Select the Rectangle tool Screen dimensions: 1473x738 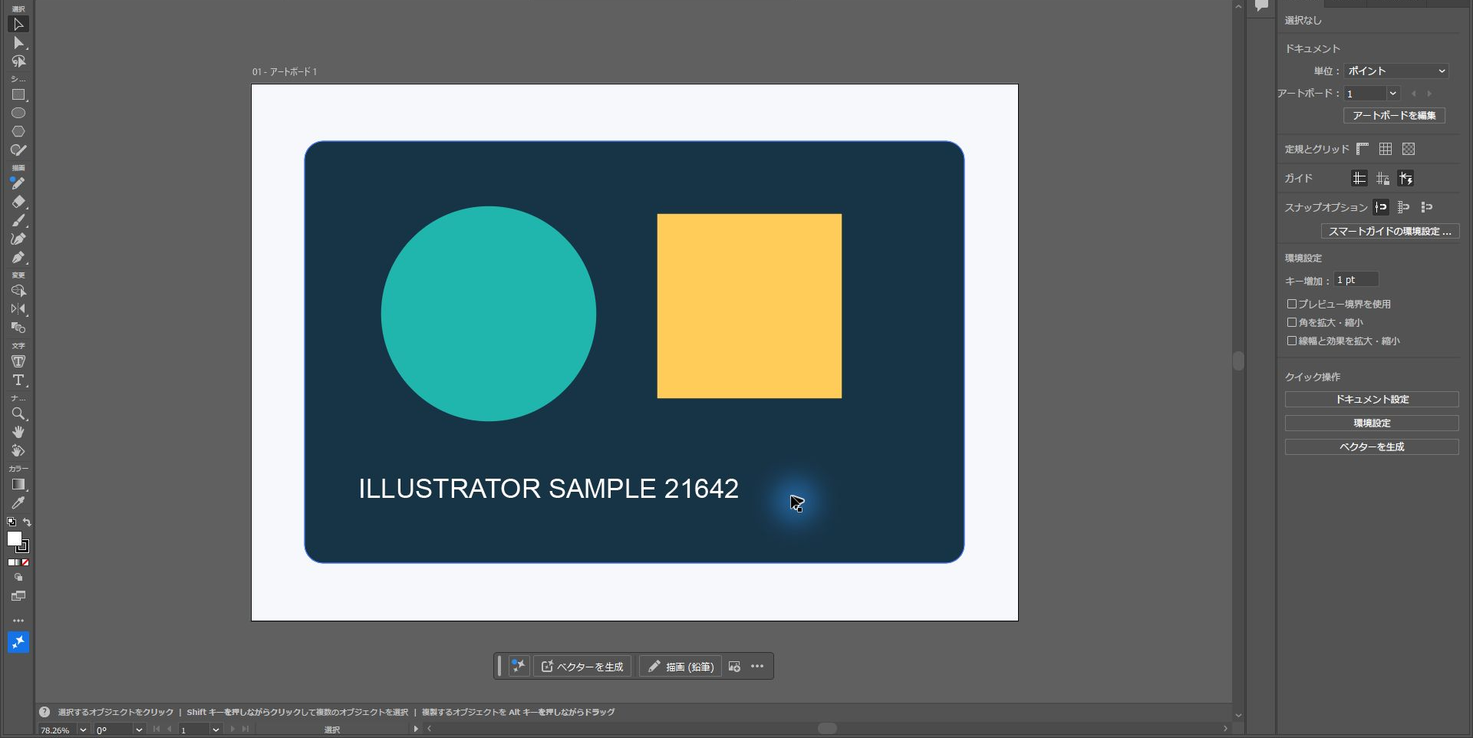18,95
